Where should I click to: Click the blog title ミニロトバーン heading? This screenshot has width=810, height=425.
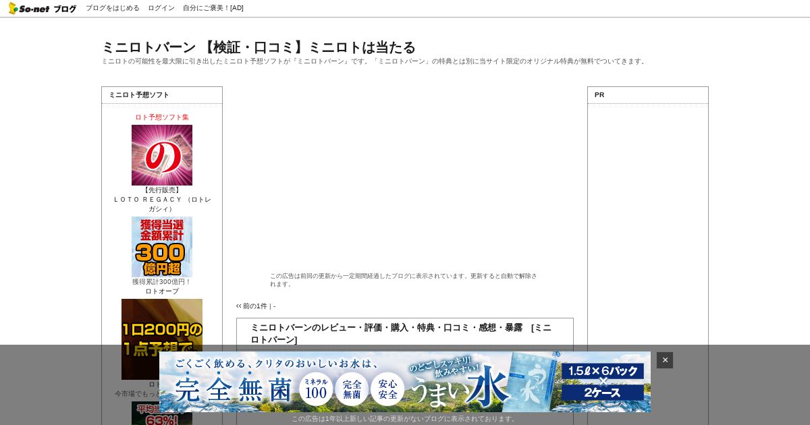click(259, 47)
